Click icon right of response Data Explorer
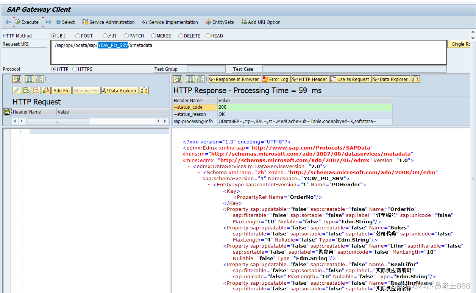Image resolution: width=476 pixels, height=293 pixels. [415, 79]
